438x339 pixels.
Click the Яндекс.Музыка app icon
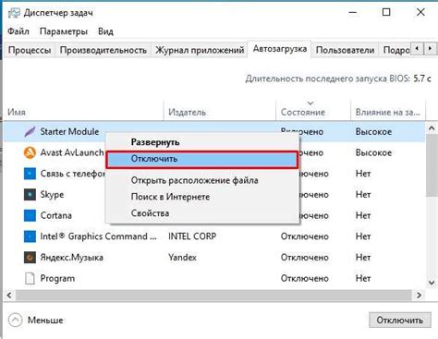[30, 258]
